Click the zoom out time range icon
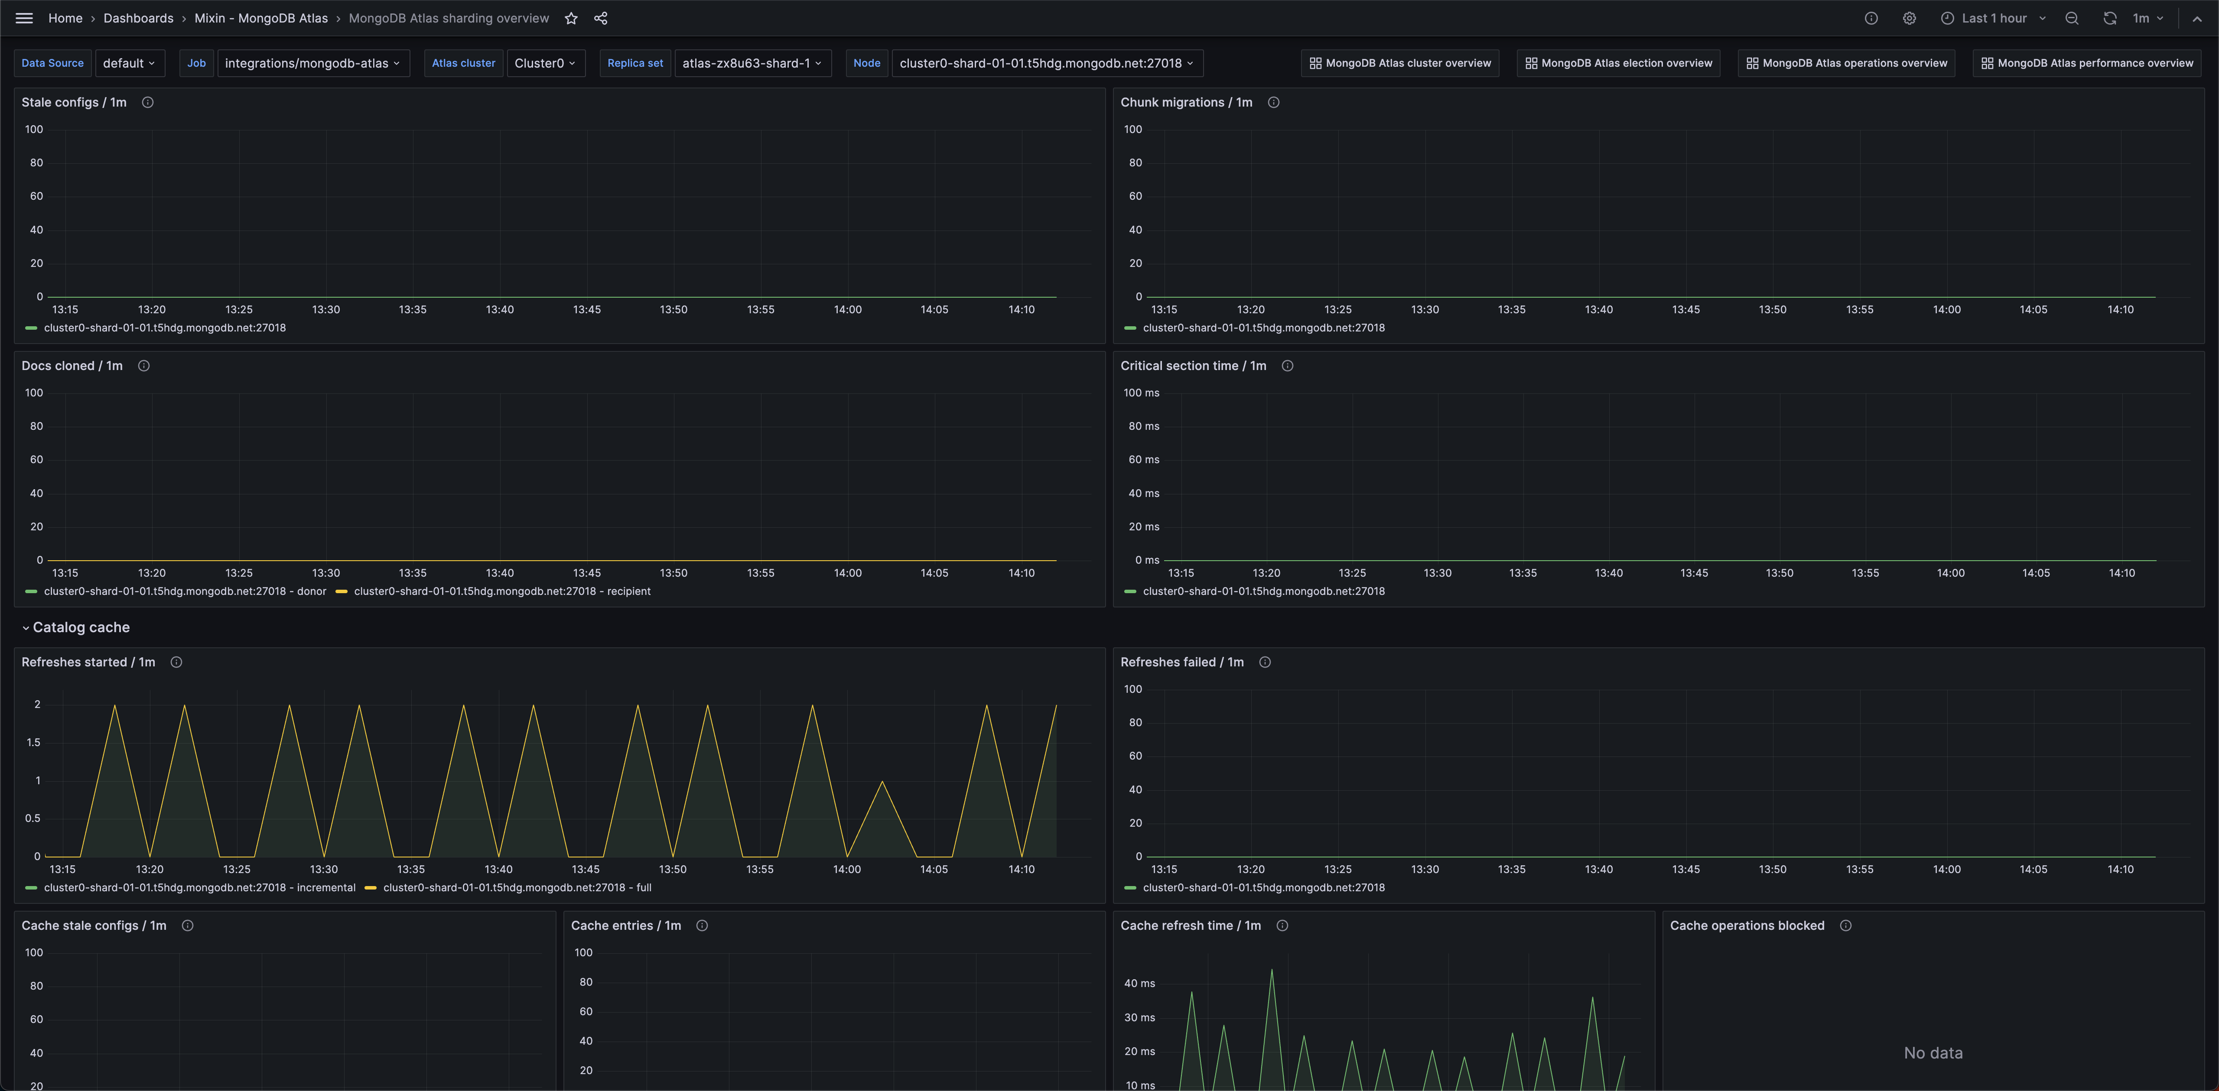 2072,18
